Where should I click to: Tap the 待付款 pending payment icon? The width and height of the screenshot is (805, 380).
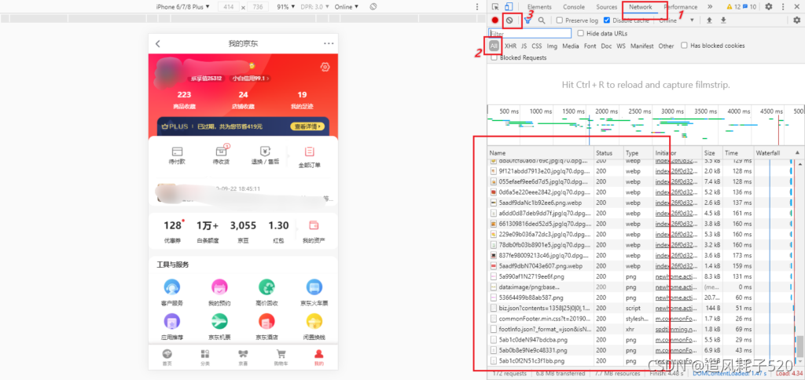coord(177,152)
